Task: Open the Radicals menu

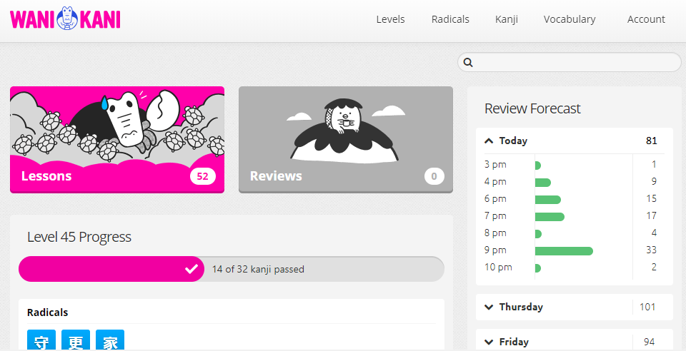Action: (450, 19)
